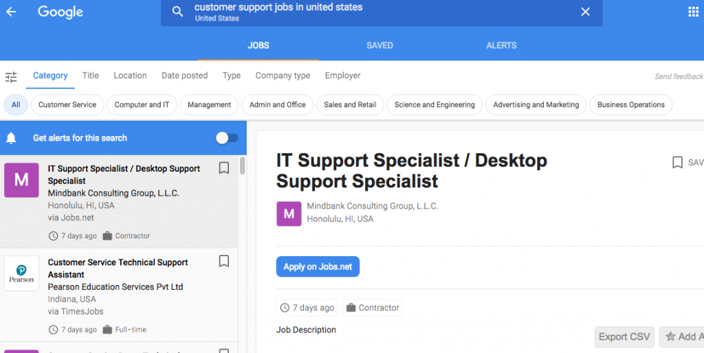
Task: Click 'Indiana, USA' location text
Action: click(x=71, y=299)
